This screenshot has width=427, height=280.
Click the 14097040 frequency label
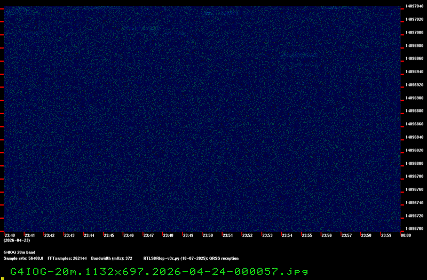pos(415,6)
